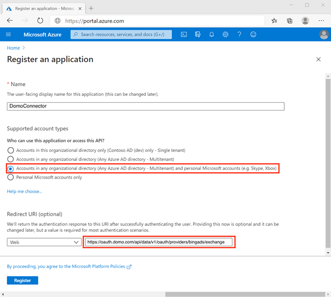Screen dimensions: 331x297
Task: Click the 'Register an application' title
Action: 50,59
